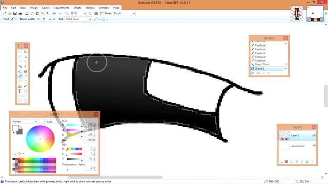The height and width of the screenshot is (184, 328).
Task: Add a new layer in Layers window
Action: pyautogui.click(x=281, y=162)
